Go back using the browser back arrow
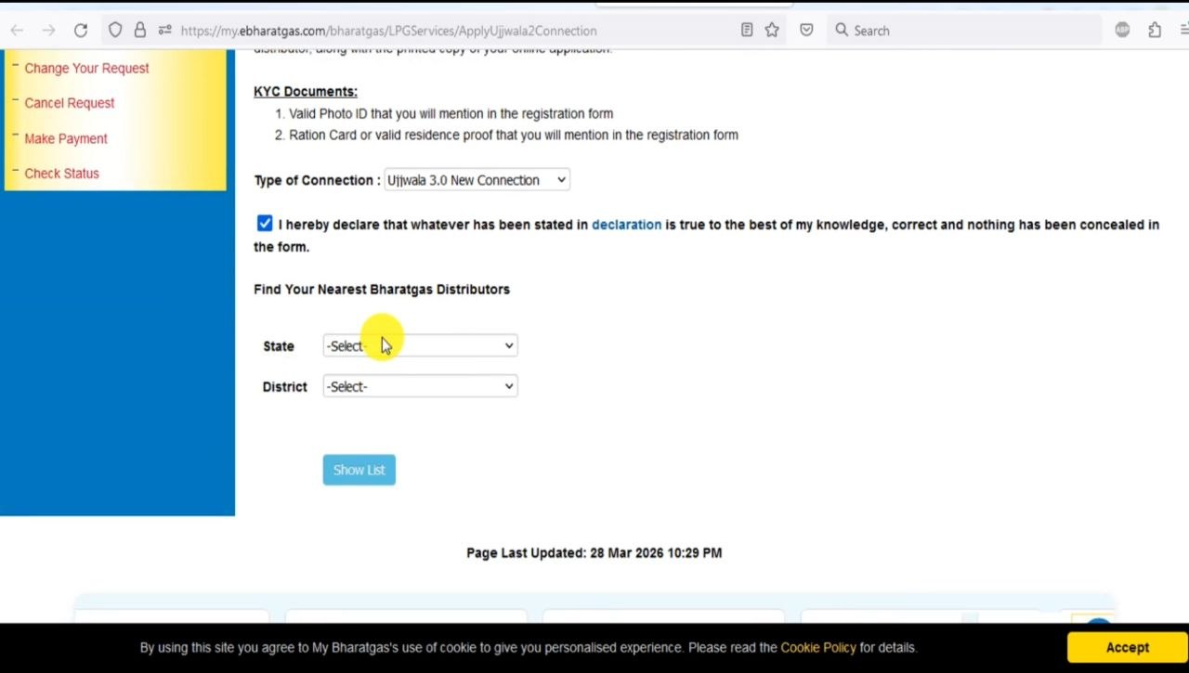The width and height of the screenshot is (1189, 673). click(x=17, y=31)
